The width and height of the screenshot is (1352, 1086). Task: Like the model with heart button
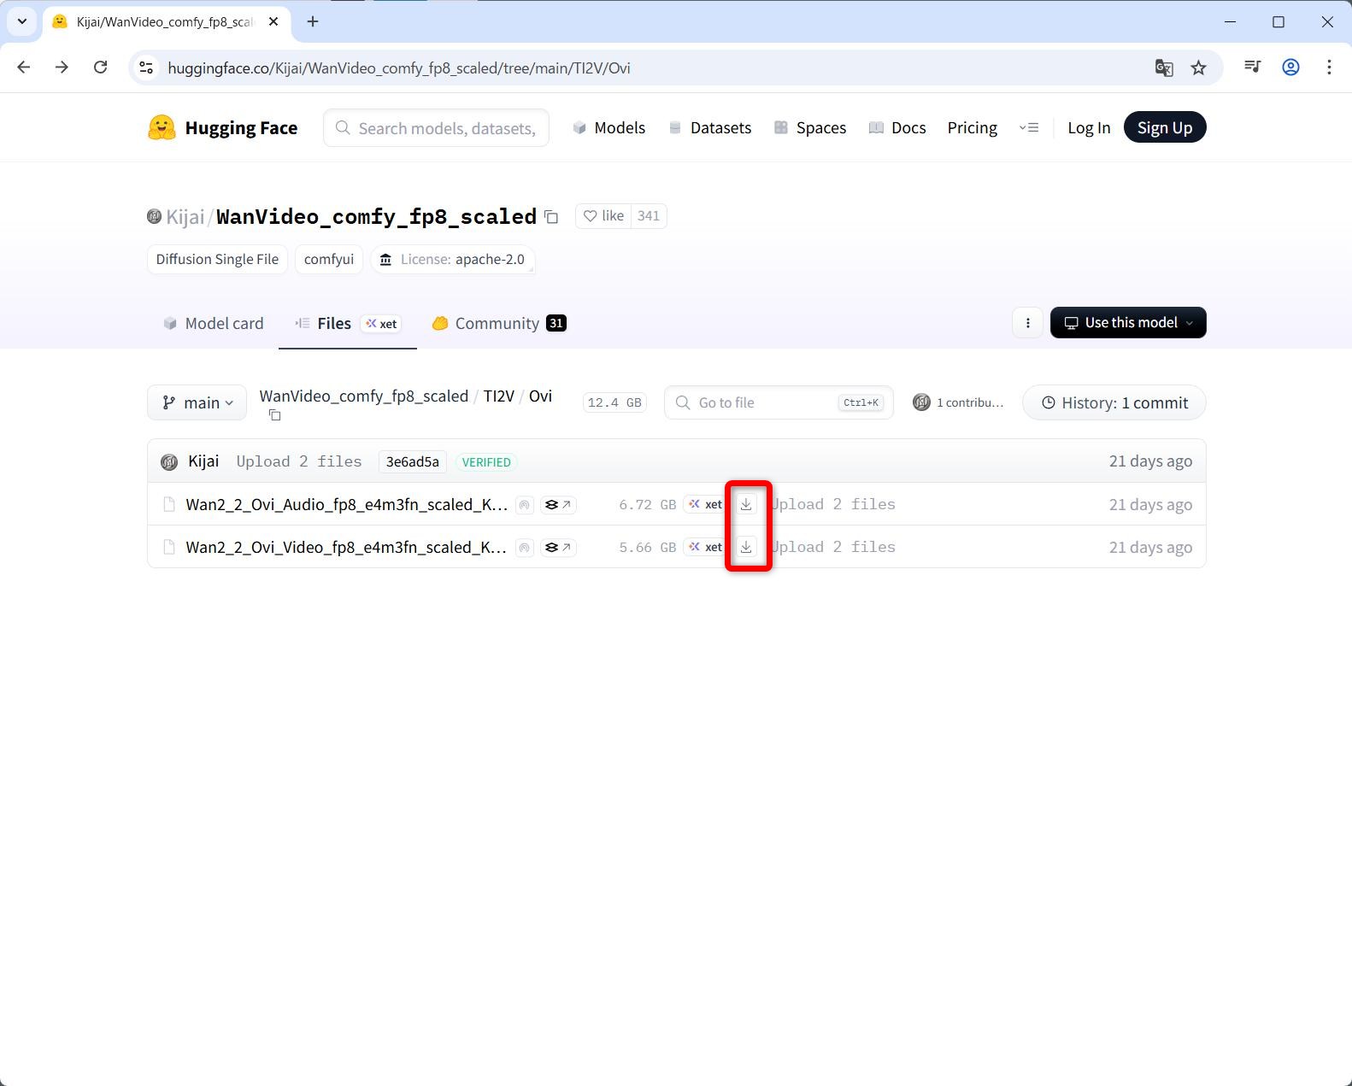(x=603, y=216)
